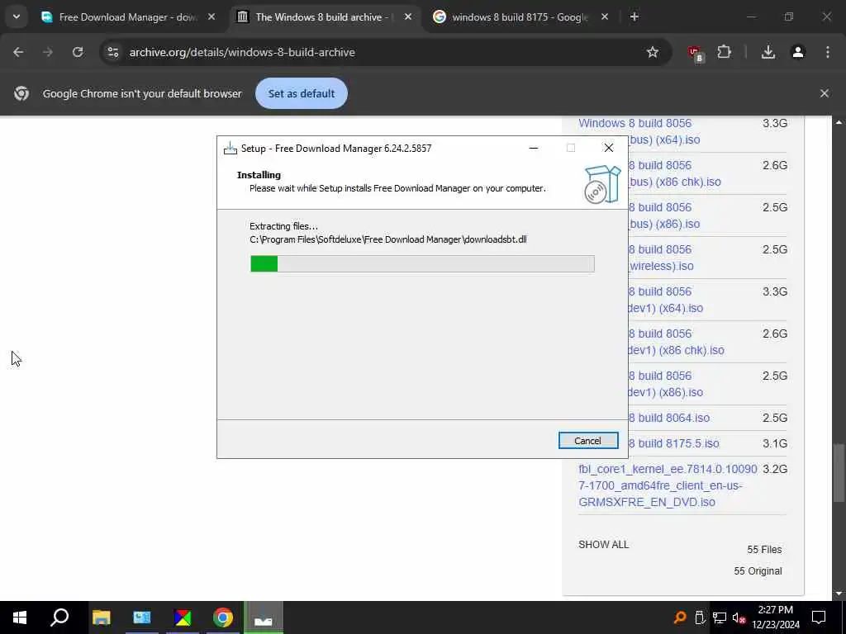Close the Free Download Manager setup window

point(609,148)
